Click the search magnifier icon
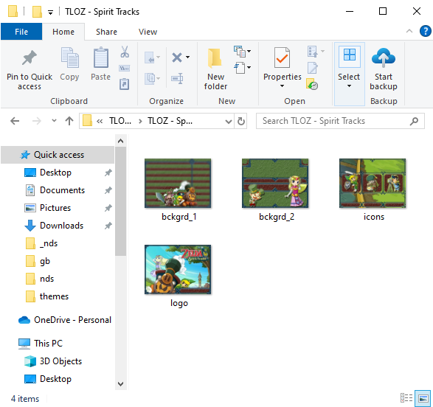The width and height of the screenshot is (433, 407). [414, 121]
